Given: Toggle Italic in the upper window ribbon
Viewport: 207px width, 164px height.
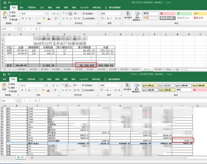Looking at the screenshot, I should point(26,19).
